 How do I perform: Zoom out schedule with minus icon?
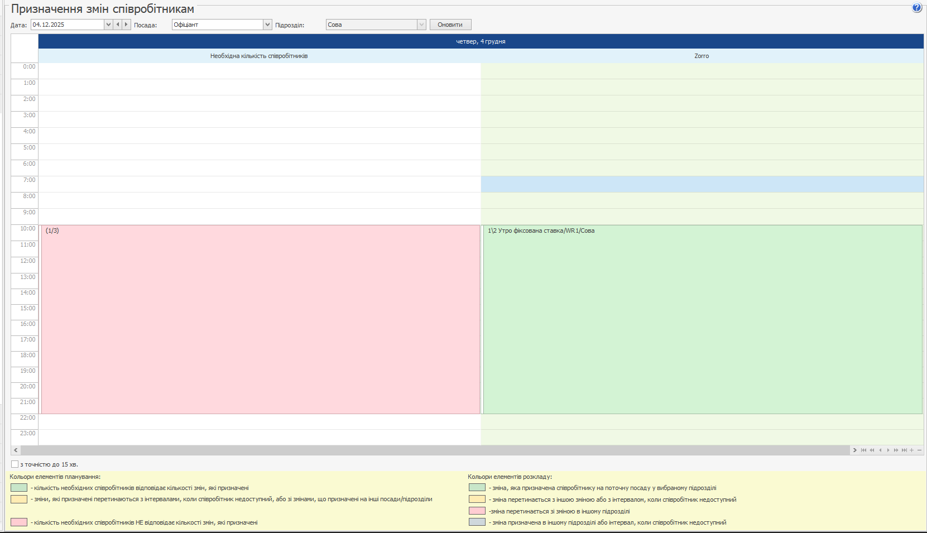(x=920, y=450)
